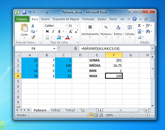Switch to Page Layout view icon

pyautogui.click(x=96, y=115)
